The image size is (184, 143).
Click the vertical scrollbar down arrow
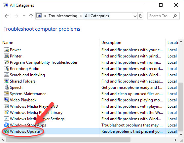pyautogui.click(x=181, y=134)
